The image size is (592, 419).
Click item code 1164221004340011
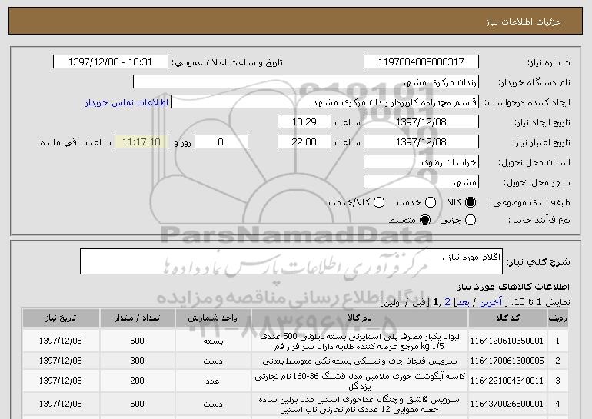[x=507, y=381]
